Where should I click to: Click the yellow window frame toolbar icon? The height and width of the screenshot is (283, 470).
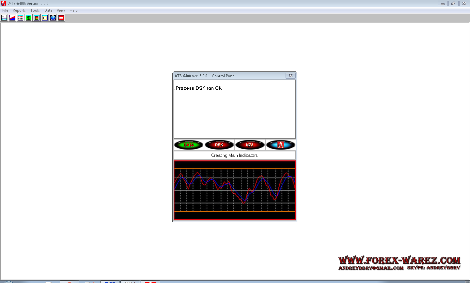[45, 18]
